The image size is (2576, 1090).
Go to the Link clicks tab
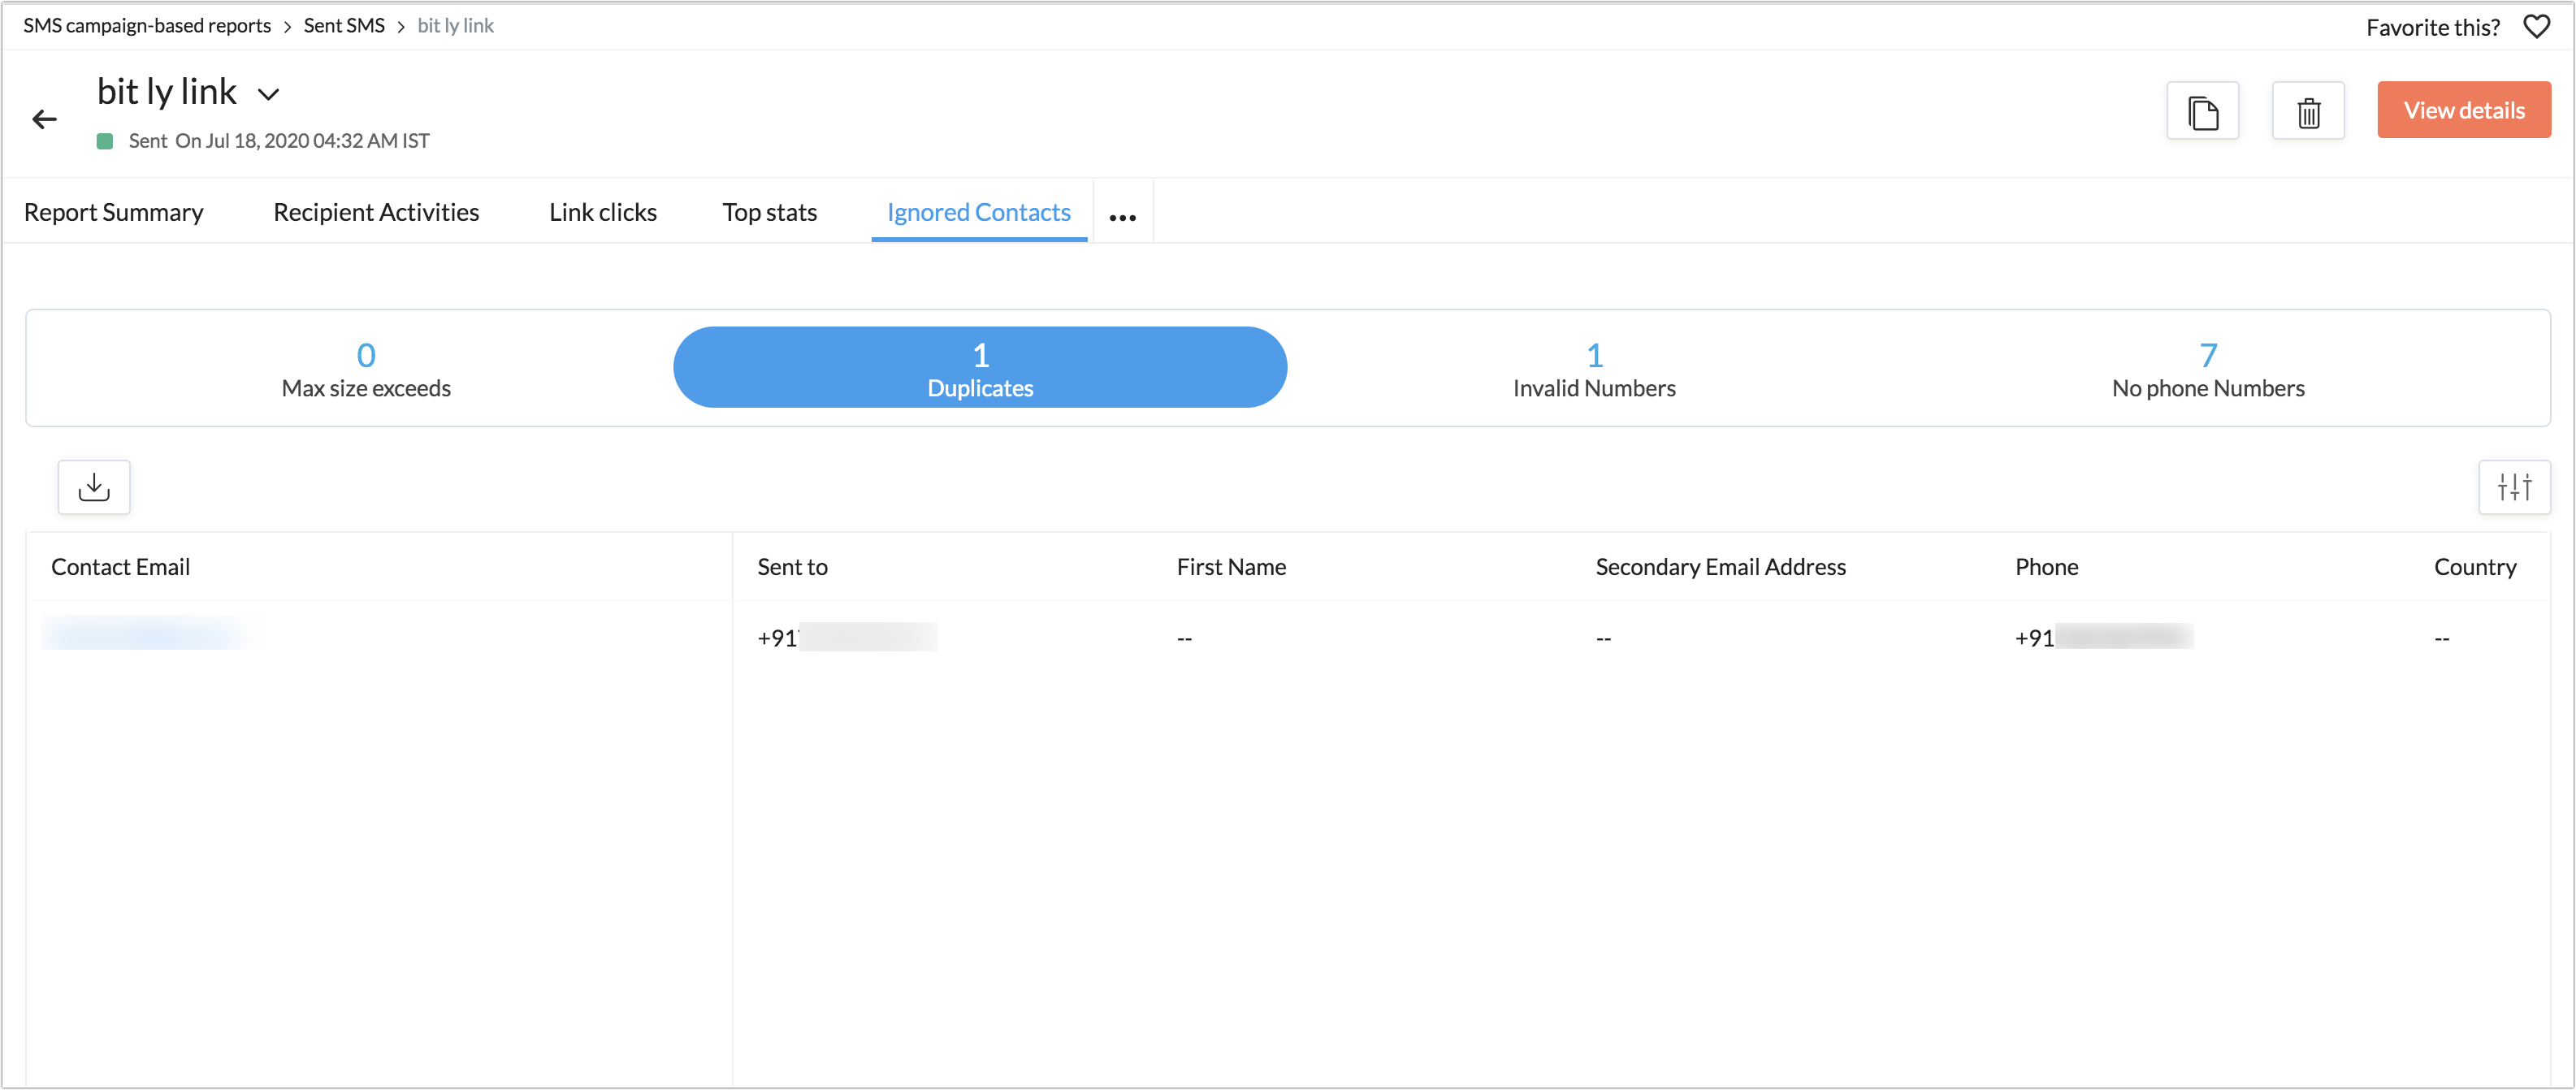(603, 212)
